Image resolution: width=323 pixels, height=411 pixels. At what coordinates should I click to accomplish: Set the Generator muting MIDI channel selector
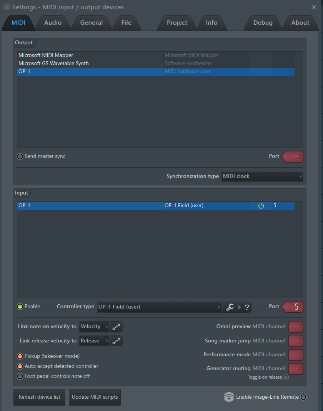295,369
